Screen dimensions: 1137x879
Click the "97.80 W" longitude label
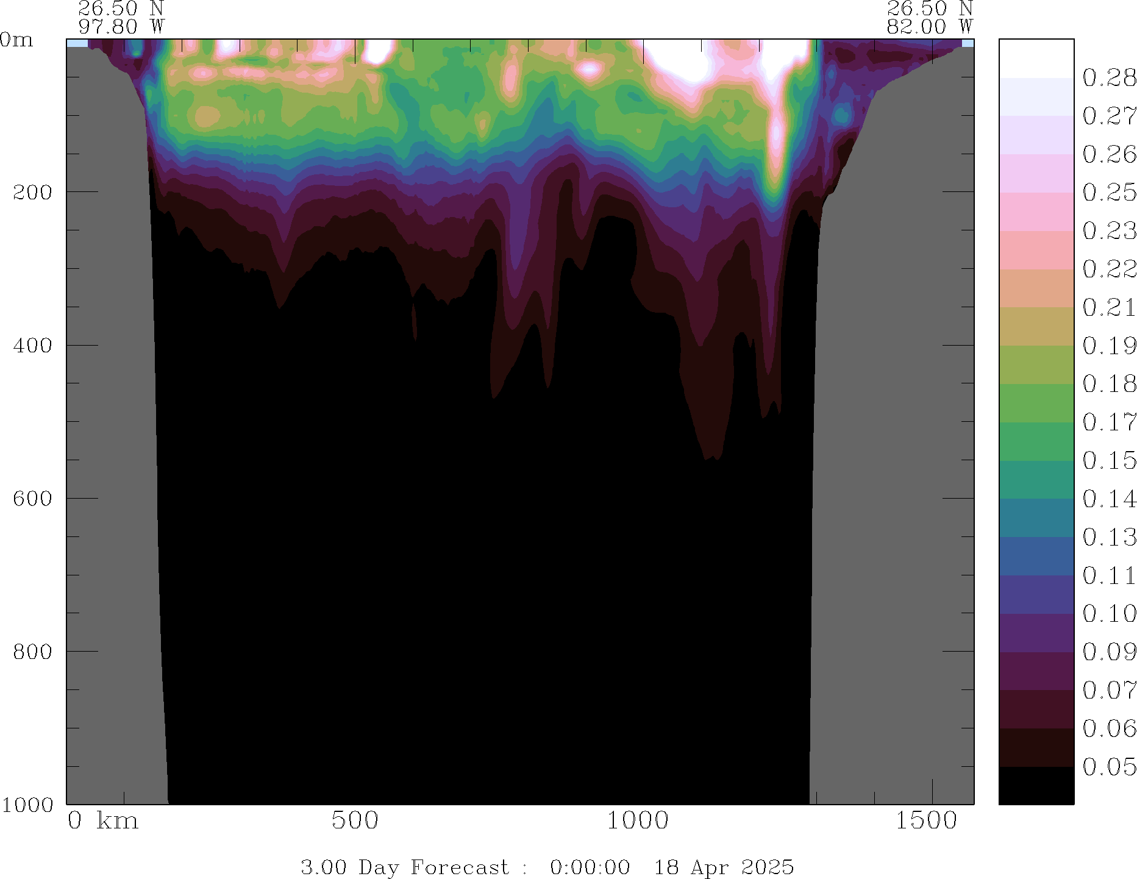click(x=121, y=27)
